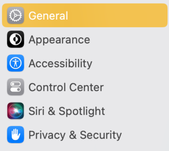
Task: Click the yellow highlighted General row
Action: click(x=85, y=15)
